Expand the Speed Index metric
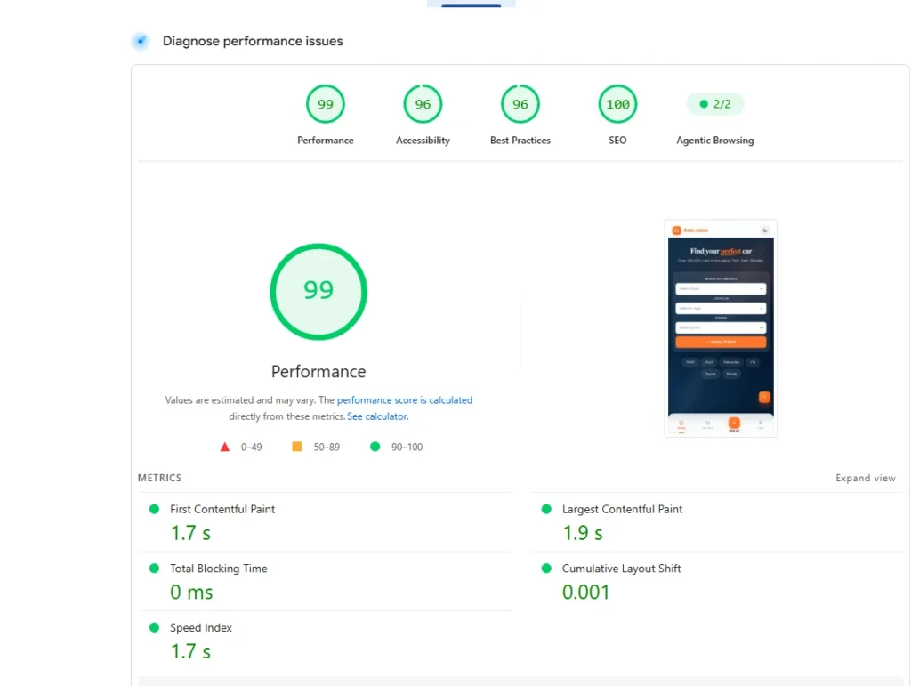Image resolution: width=911 pixels, height=686 pixels. pos(324,642)
